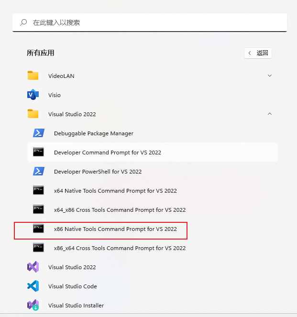
Task: Click the Visual Studio Code icon
Action: (x=33, y=286)
